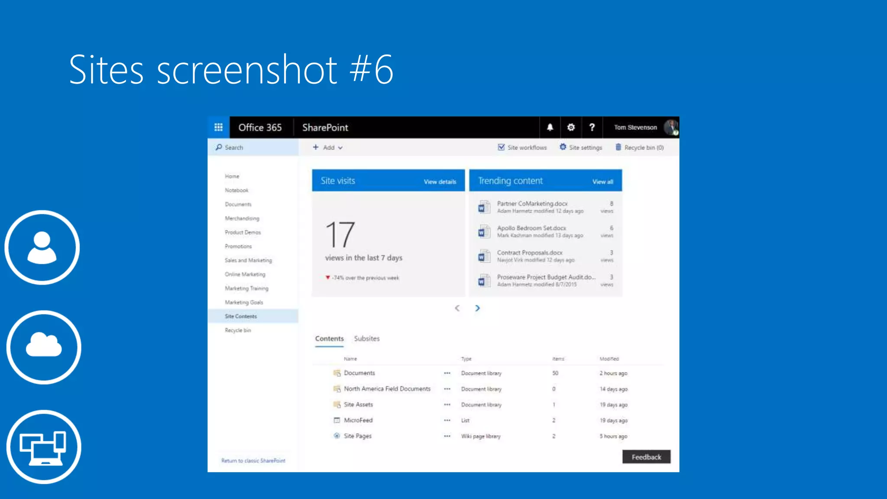Click the help question mark icon
Viewport: 887px width, 499px height.
click(592, 127)
